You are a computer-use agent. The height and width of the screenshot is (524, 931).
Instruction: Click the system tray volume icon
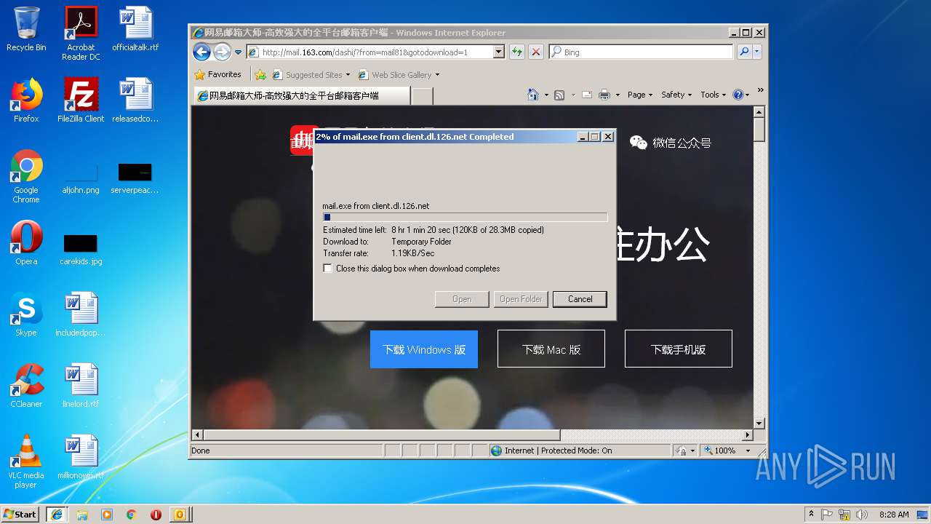(862, 514)
